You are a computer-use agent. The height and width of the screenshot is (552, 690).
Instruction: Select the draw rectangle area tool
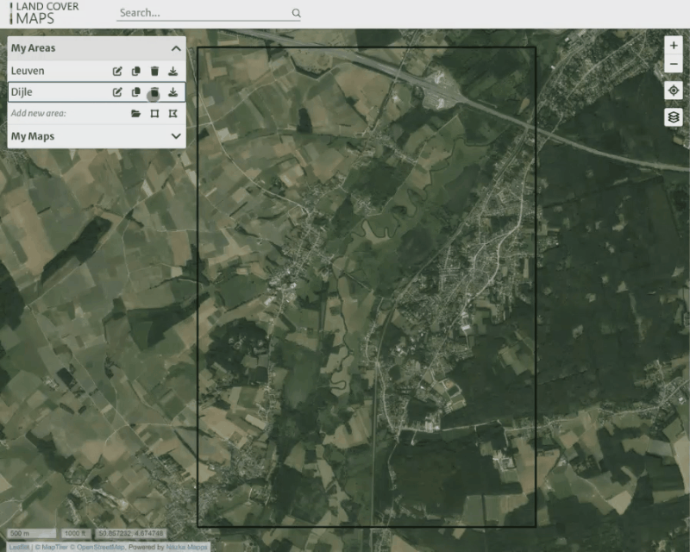[x=154, y=114]
